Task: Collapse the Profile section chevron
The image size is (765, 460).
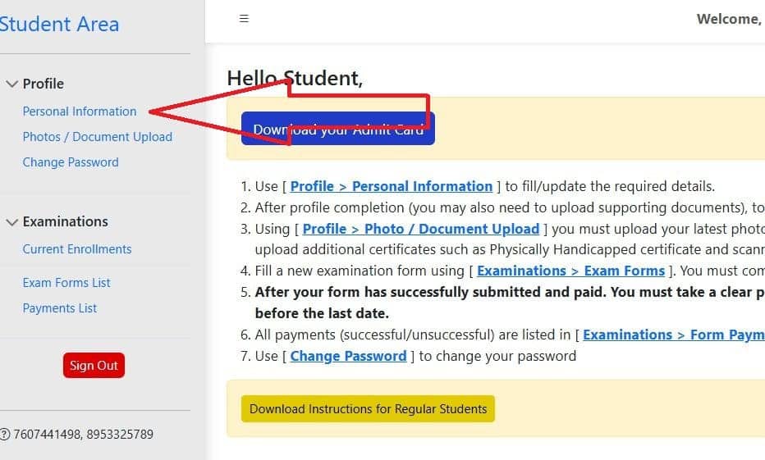Action: point(11,84)
